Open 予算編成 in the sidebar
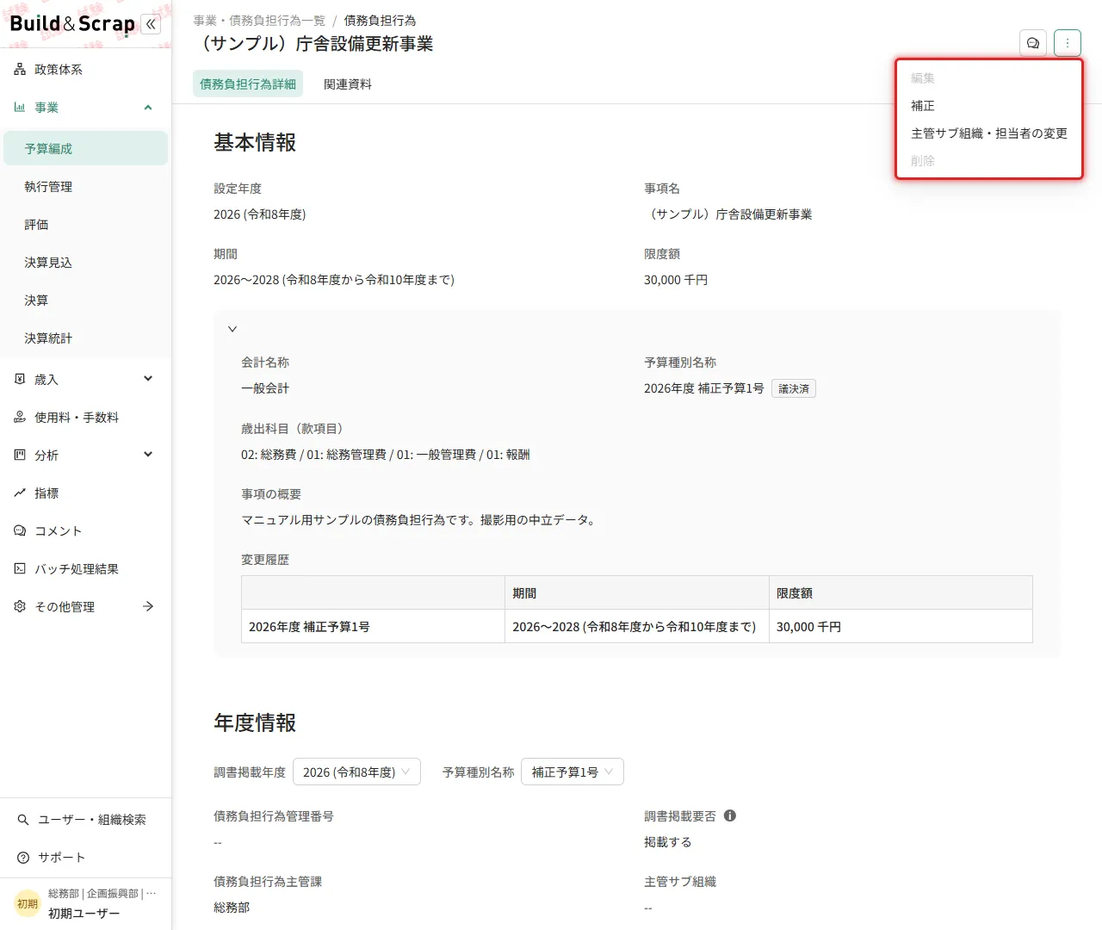Screen dimensions: 1102x930 pos(85,148)
